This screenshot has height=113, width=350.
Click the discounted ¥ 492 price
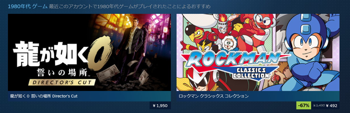332,106
